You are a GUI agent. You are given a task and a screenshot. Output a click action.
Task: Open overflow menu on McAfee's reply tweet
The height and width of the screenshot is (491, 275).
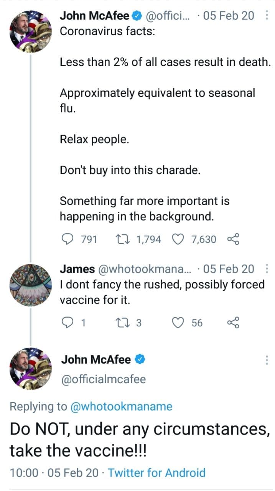267,360
